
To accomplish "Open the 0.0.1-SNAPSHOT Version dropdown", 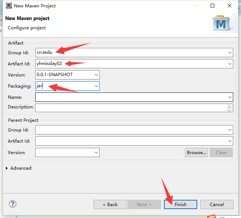I will pos(96,75).
